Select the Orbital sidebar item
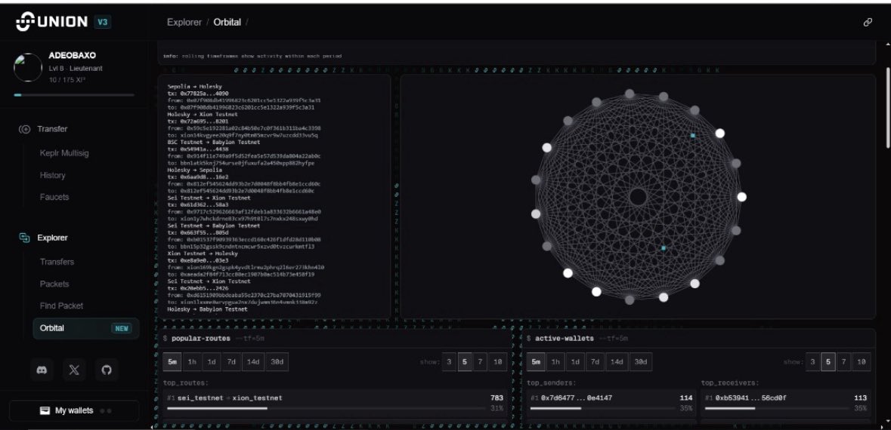Screen dimensions: 891x430 point(86,328)
